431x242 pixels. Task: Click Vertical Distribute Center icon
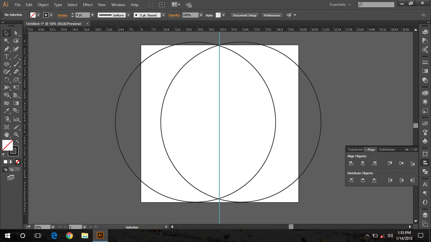363,180
